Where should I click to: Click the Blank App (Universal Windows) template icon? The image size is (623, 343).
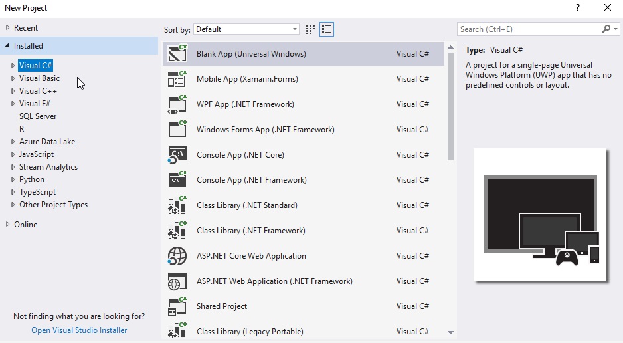click(x=177, y=53)
